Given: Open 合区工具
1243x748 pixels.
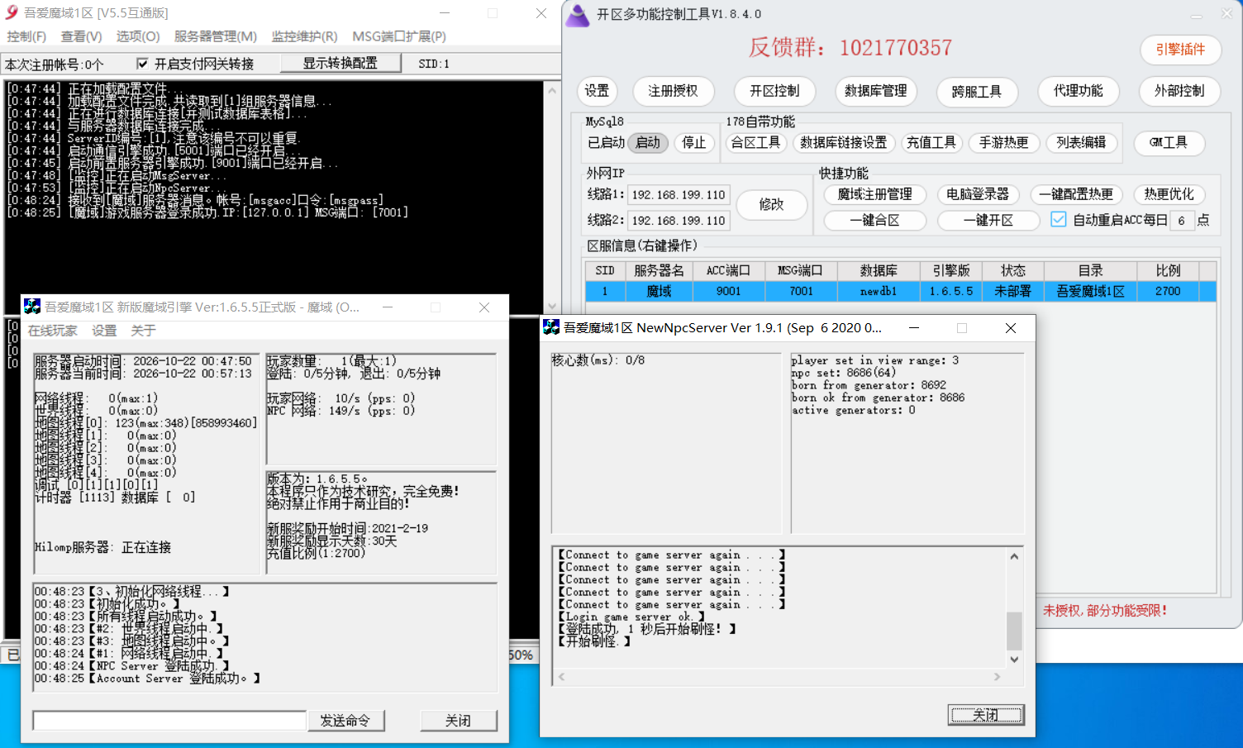Looking at the screenshot, I should tap(755, 143).
